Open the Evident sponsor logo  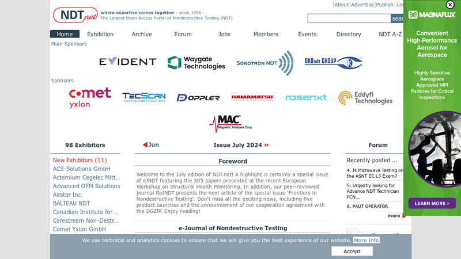coord(128,62)
